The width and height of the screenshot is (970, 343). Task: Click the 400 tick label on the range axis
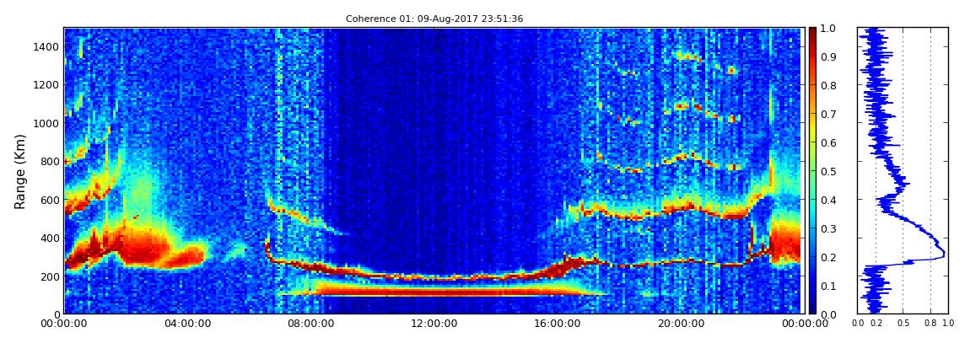pos(49,238)
